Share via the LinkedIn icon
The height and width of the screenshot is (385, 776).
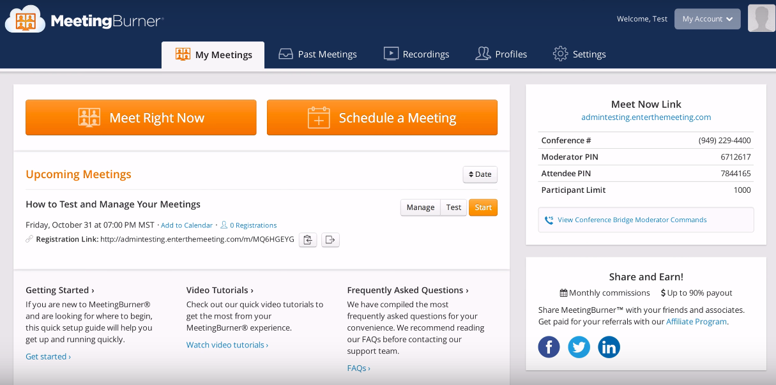tap(609, 347)
